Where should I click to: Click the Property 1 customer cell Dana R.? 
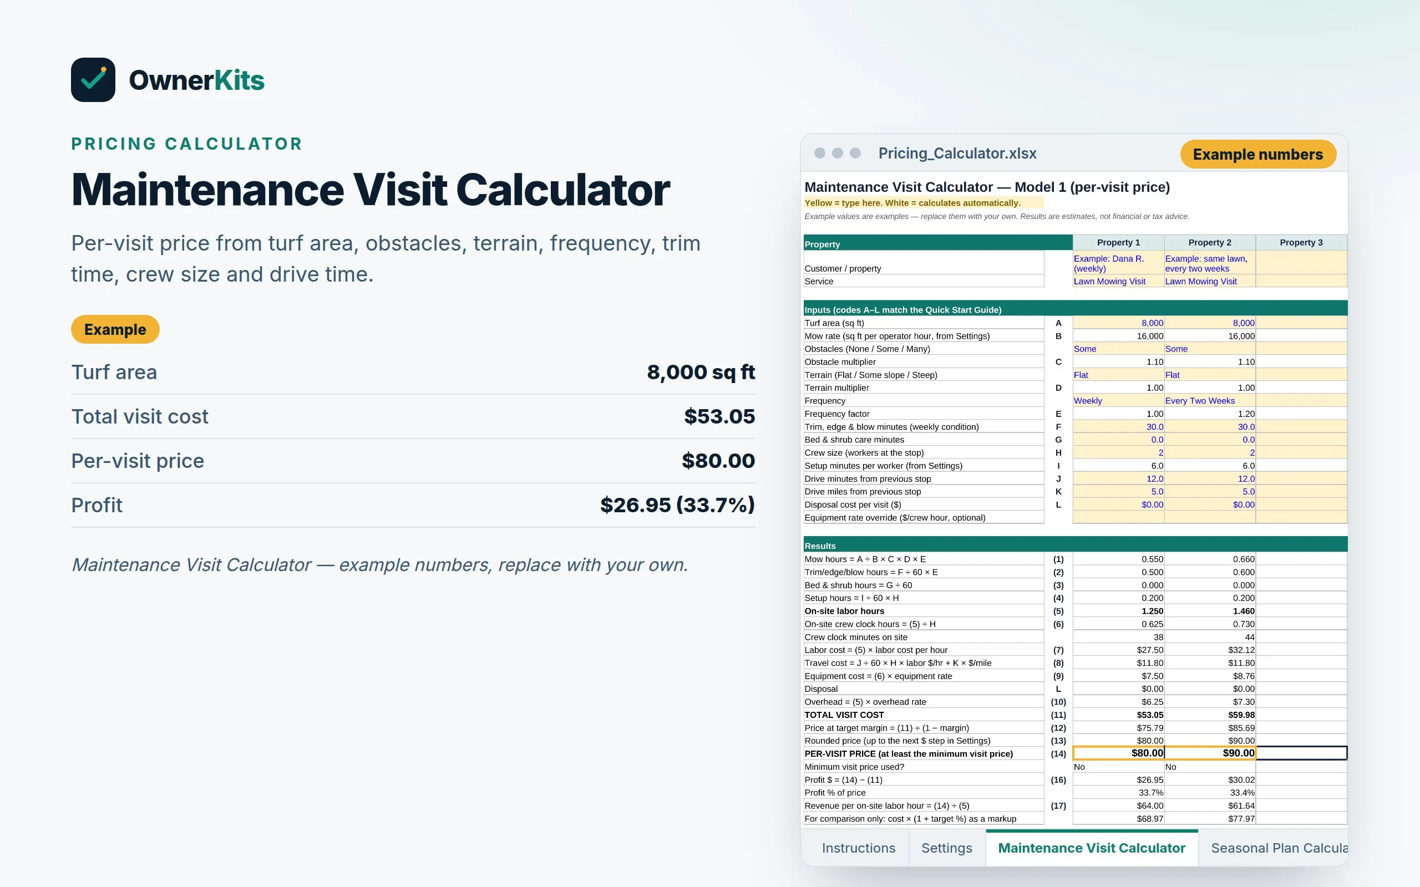point(1118,263)
